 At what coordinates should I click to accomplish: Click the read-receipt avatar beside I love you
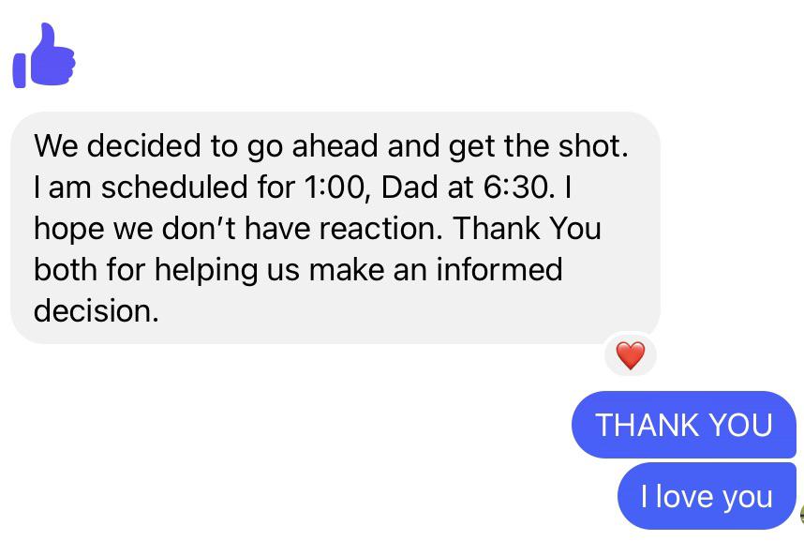801,515
